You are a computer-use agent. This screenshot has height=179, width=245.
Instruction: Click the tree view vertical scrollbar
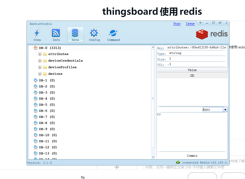[153, 98]
